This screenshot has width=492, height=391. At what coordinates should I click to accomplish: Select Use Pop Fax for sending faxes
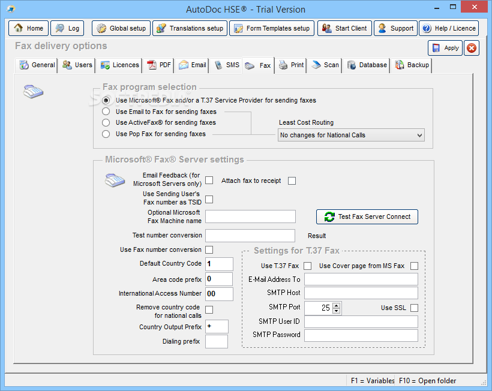(106, 134)
